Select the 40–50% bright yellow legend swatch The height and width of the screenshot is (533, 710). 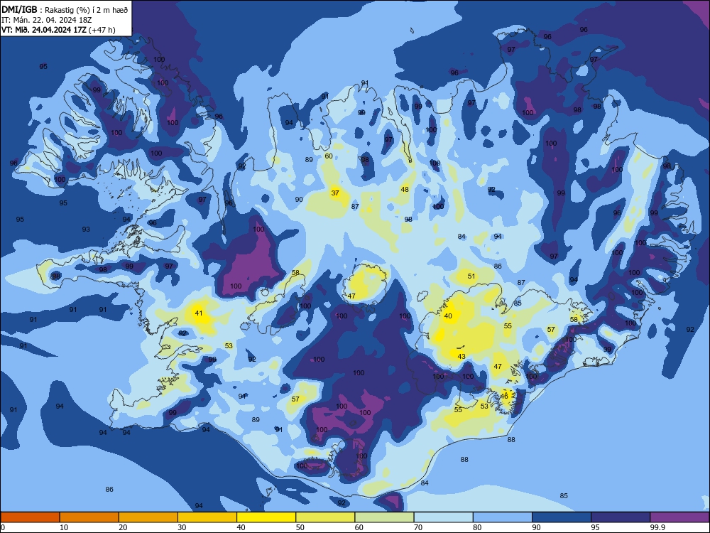tap(266, 517)
